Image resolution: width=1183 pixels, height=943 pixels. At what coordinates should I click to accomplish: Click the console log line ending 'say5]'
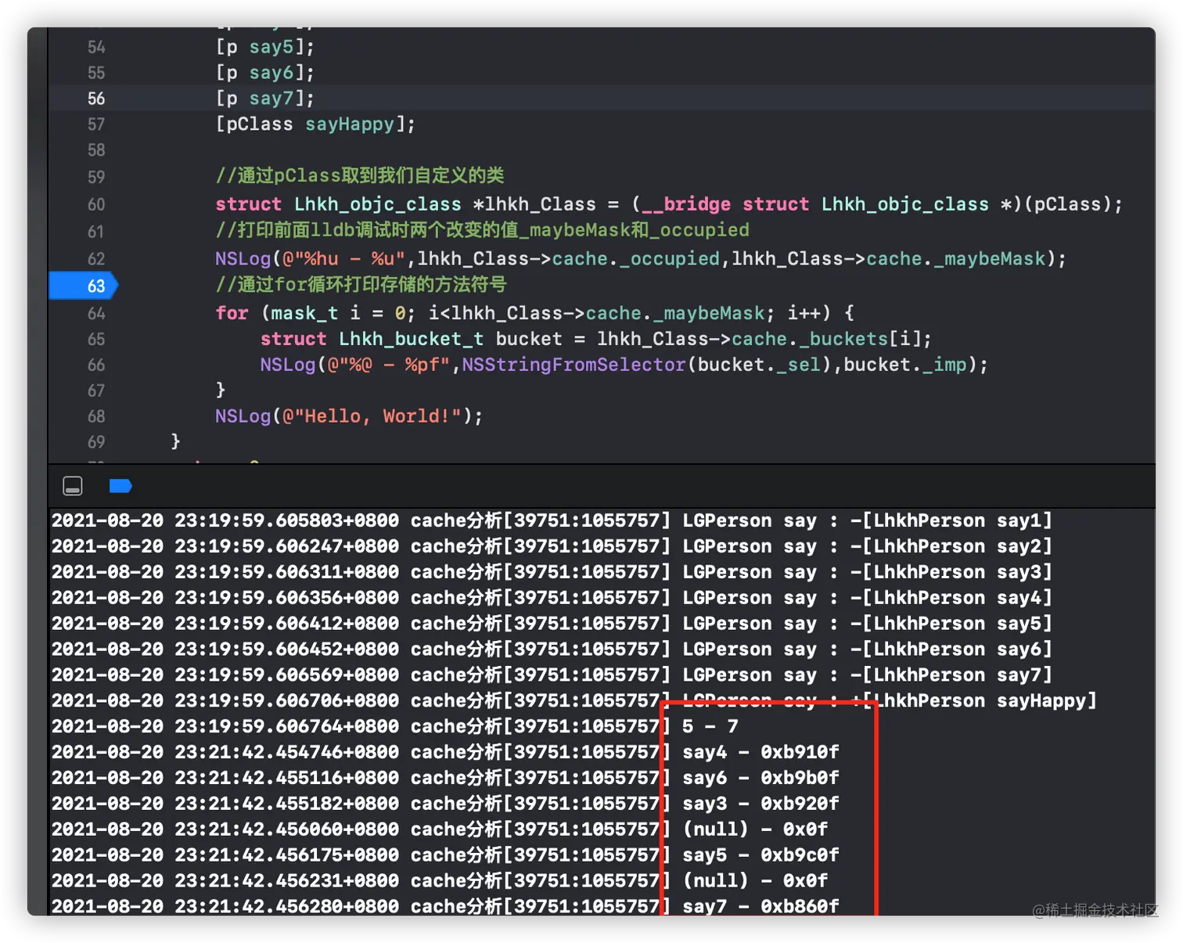552,624
